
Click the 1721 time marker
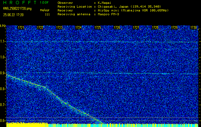(x=21, y=28)
